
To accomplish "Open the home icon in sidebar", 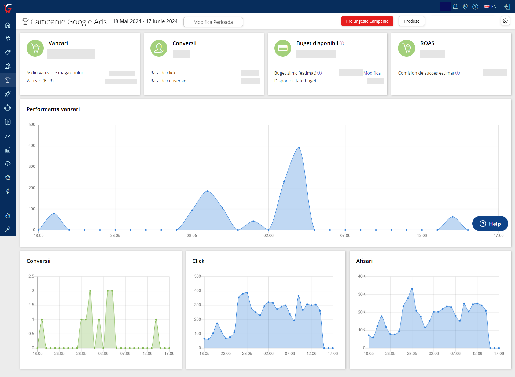I will pyautogui.click(x=8, y=25).
